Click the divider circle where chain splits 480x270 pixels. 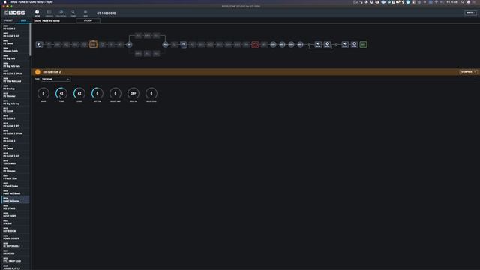pos(129,45)
